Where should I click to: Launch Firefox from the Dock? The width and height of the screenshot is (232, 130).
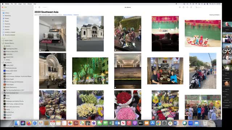(x=29, y=123)
